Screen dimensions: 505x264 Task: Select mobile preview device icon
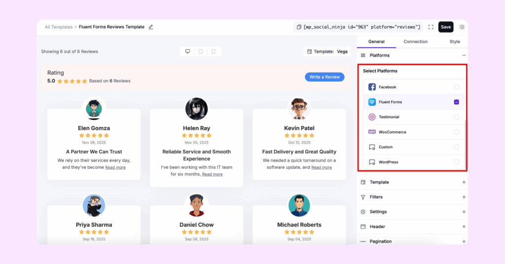tap(213, 51)
